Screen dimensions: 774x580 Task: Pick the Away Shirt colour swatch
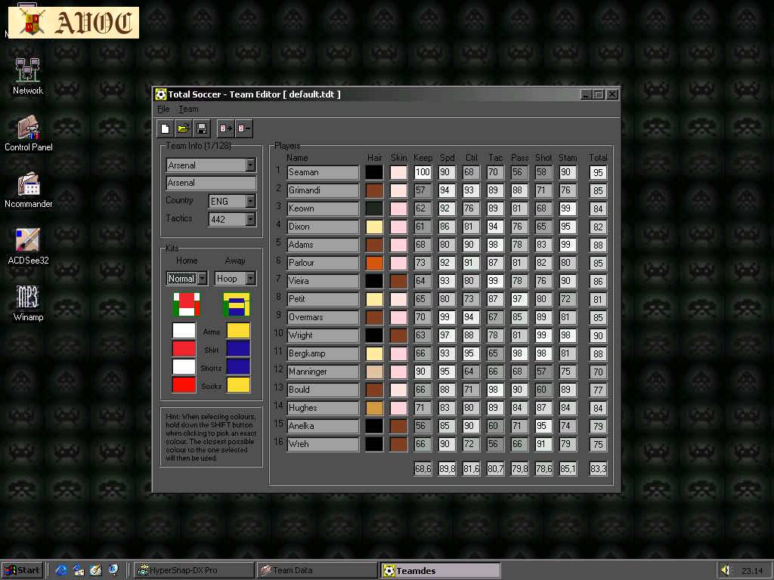[x=238, y=349]
